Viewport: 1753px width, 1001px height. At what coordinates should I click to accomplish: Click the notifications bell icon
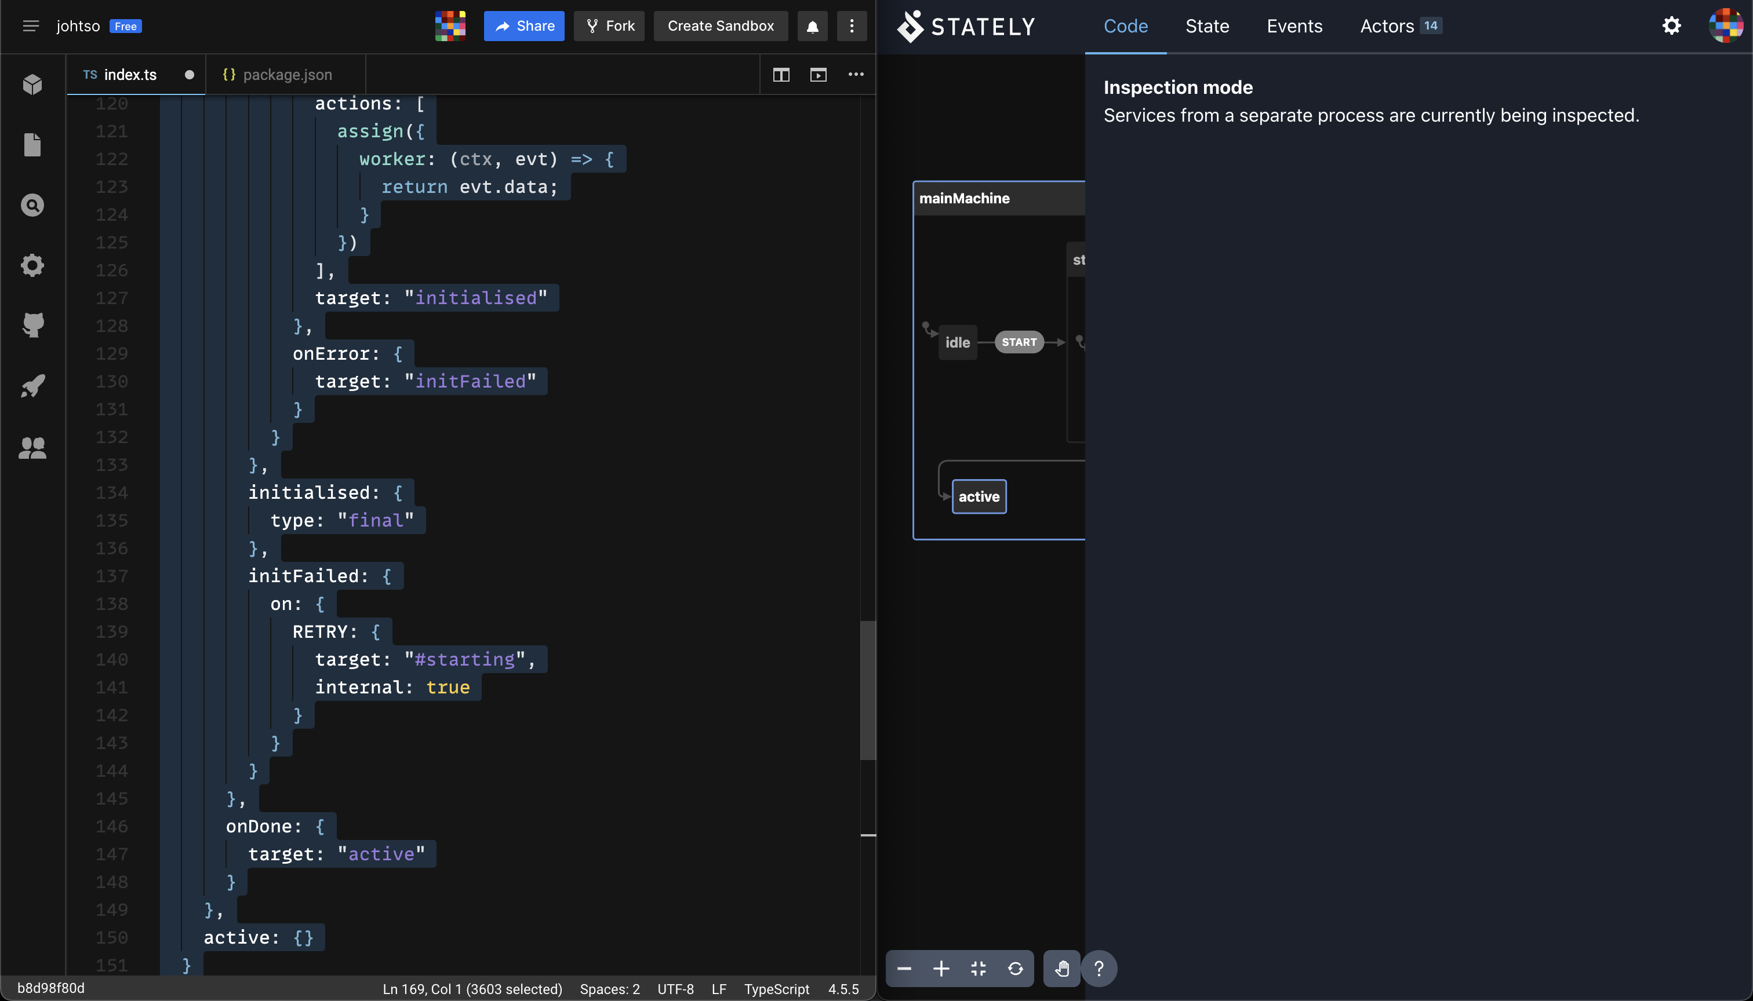pyautogui.click(x=812, y=26)
